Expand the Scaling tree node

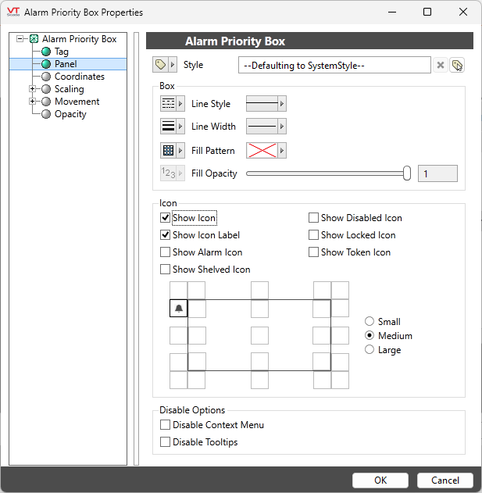pyautogui.click(x=33, y=89)
